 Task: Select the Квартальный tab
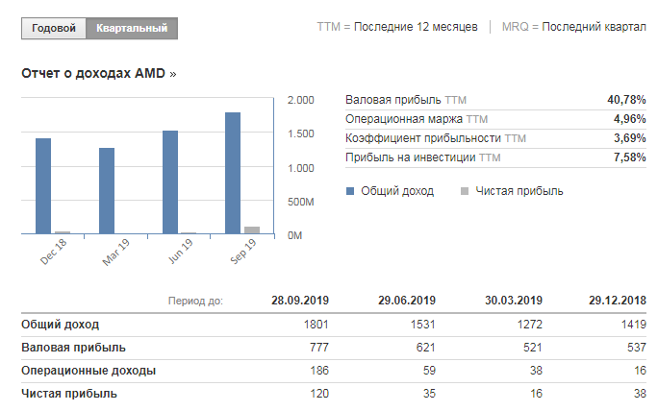coord(132,29)
